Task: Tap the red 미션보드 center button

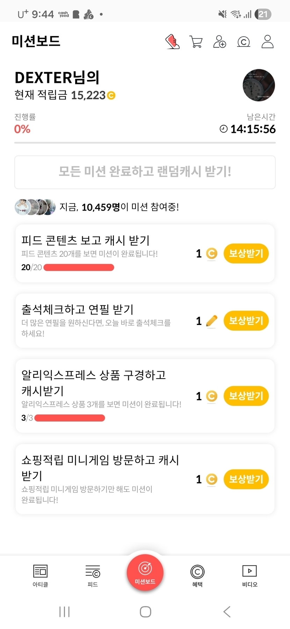Action: (145, 572)
